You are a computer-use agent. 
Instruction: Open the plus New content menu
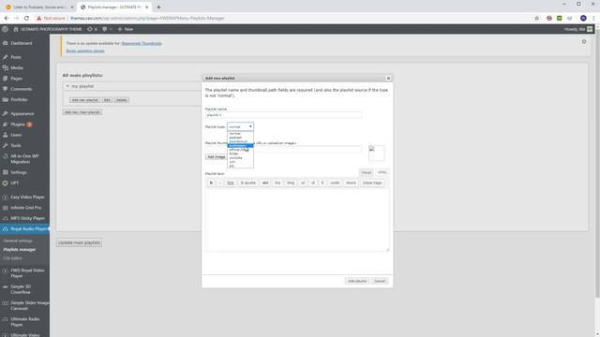click(x=125, y=29)
